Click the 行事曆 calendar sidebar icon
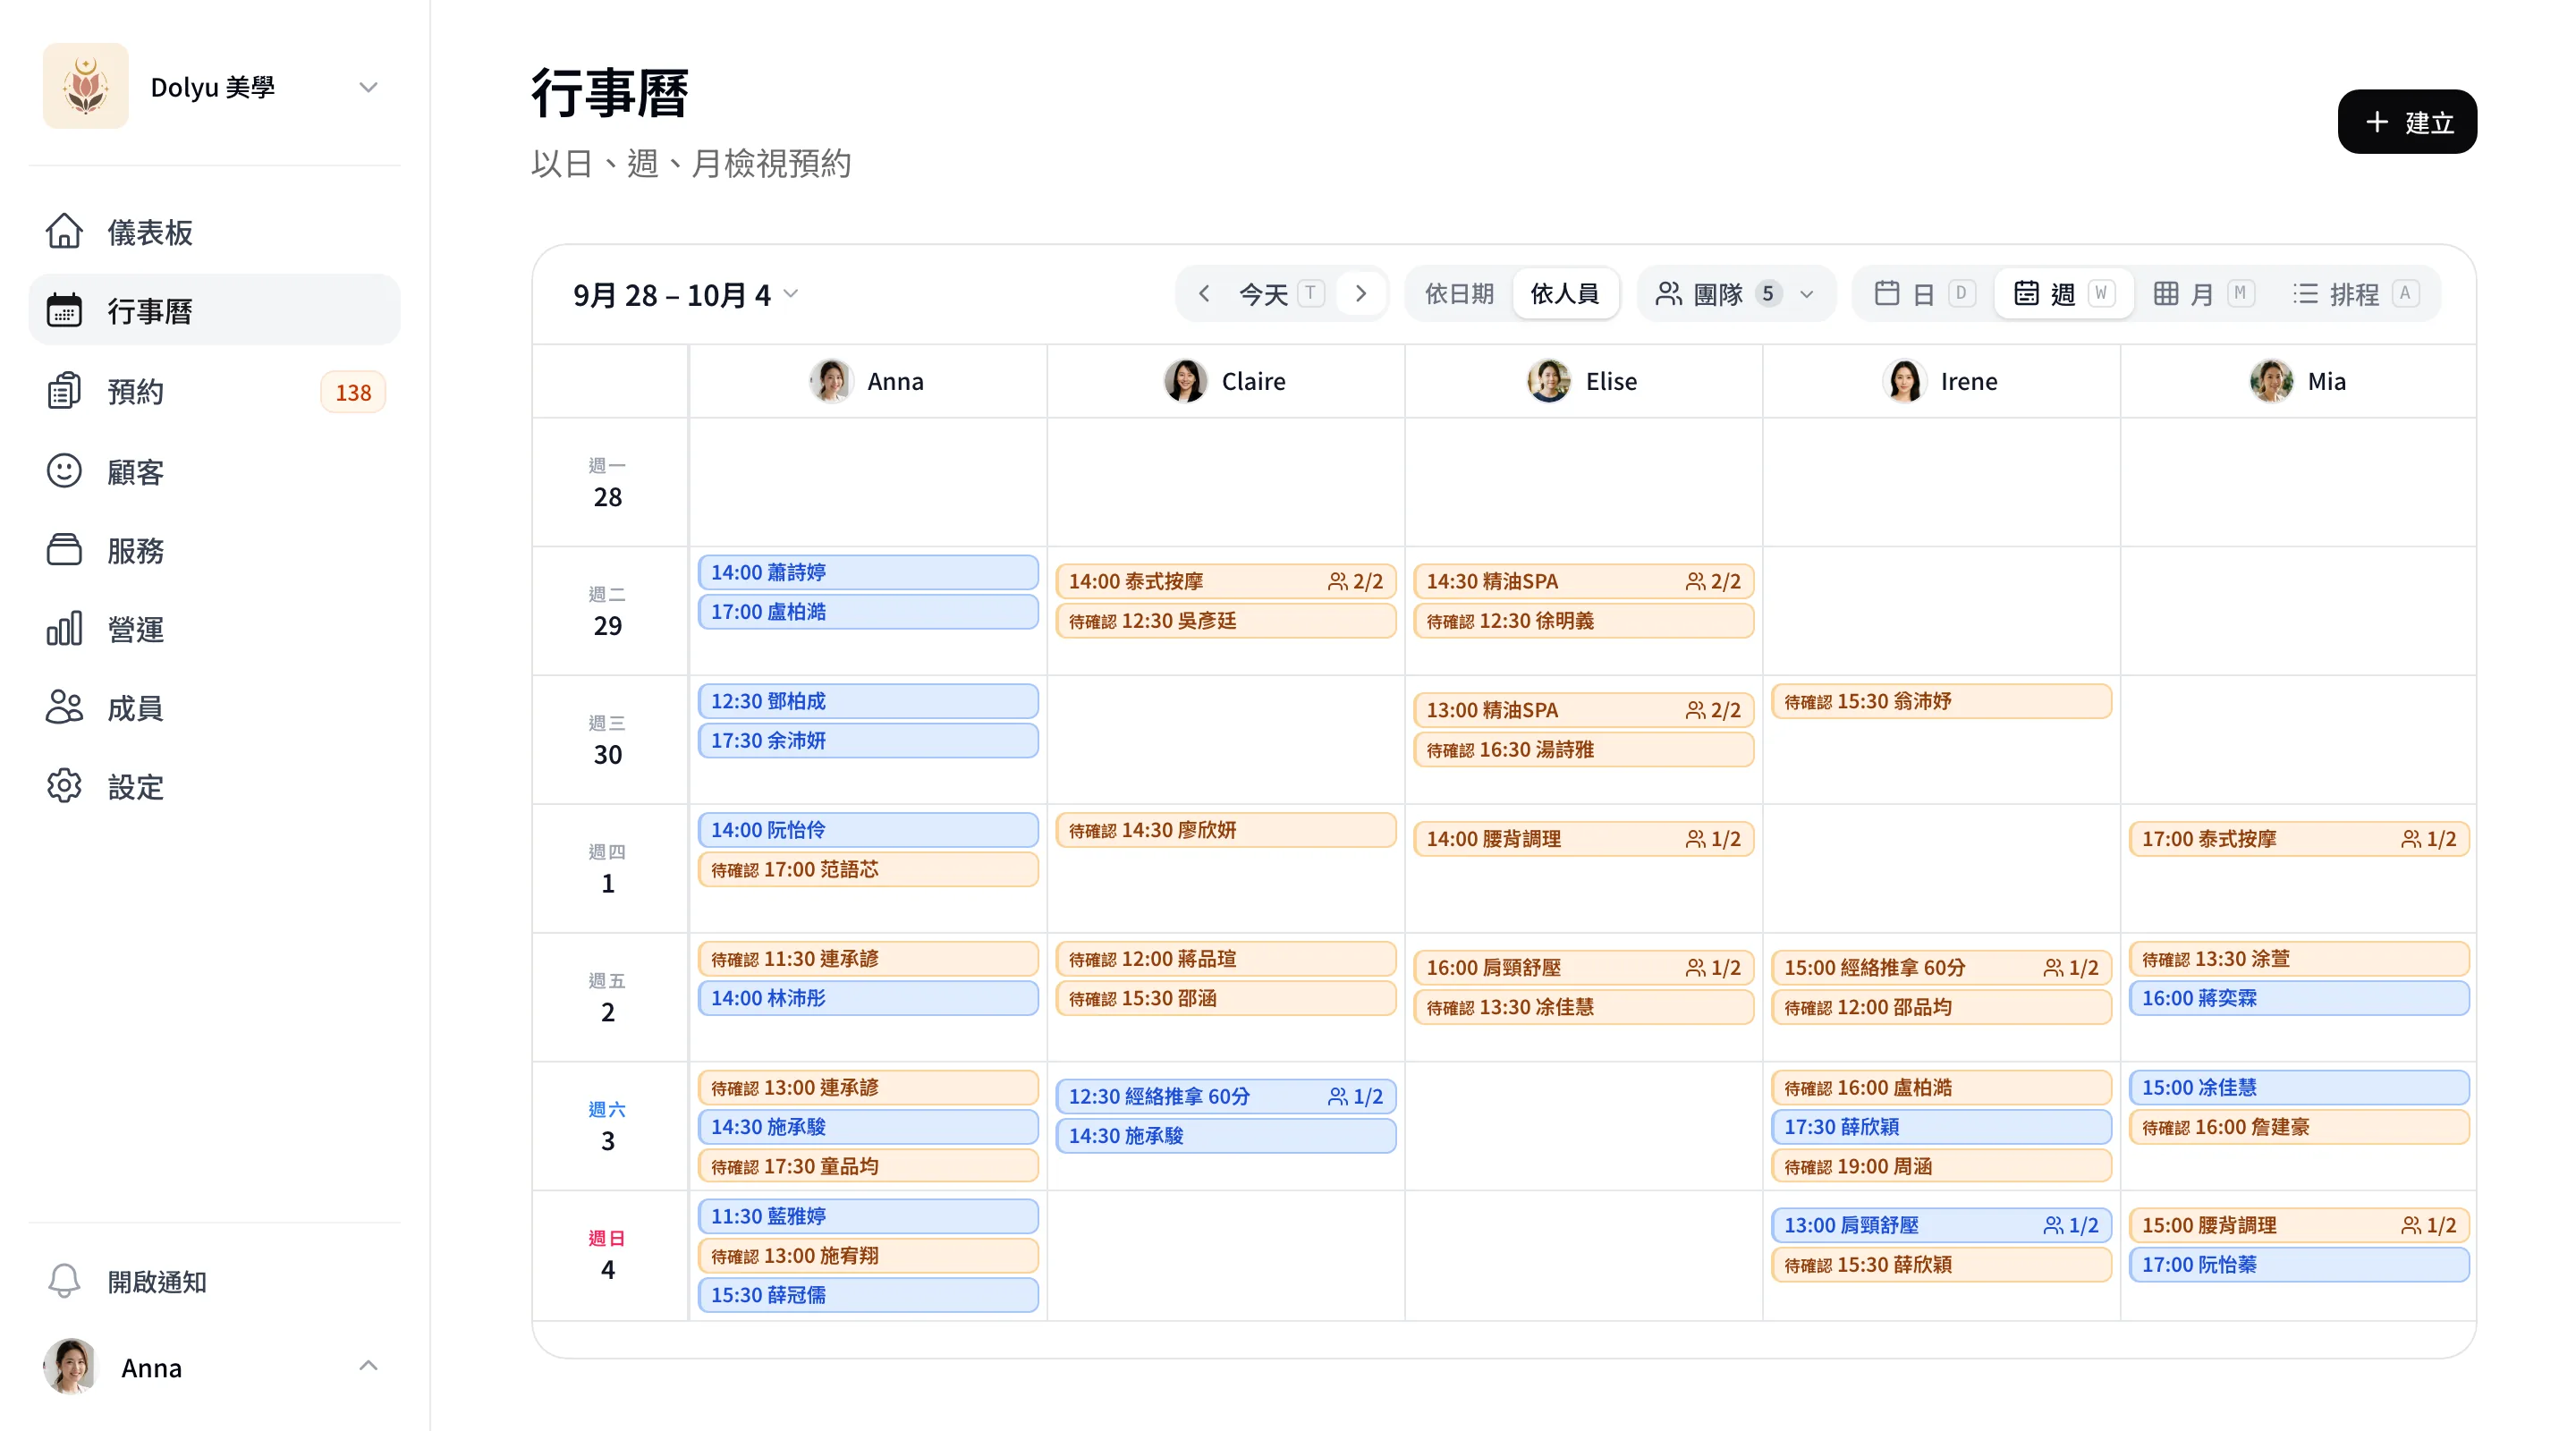Screen dimensions: 2576x1431 [64, 311]
